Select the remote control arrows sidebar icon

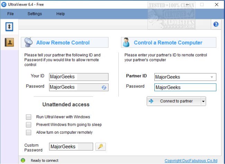(9, 27)
